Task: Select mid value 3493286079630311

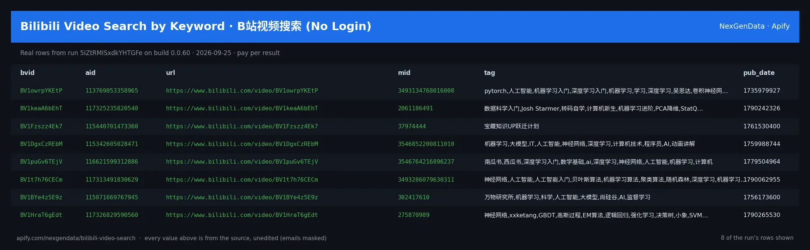Action: 426,179
